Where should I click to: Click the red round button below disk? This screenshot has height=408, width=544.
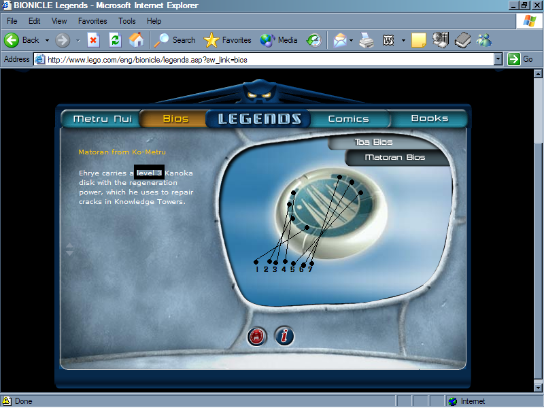click(x=257, y=336)
